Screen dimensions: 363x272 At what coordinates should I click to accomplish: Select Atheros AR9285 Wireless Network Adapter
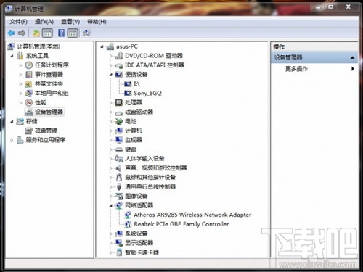tap(192, 215)
